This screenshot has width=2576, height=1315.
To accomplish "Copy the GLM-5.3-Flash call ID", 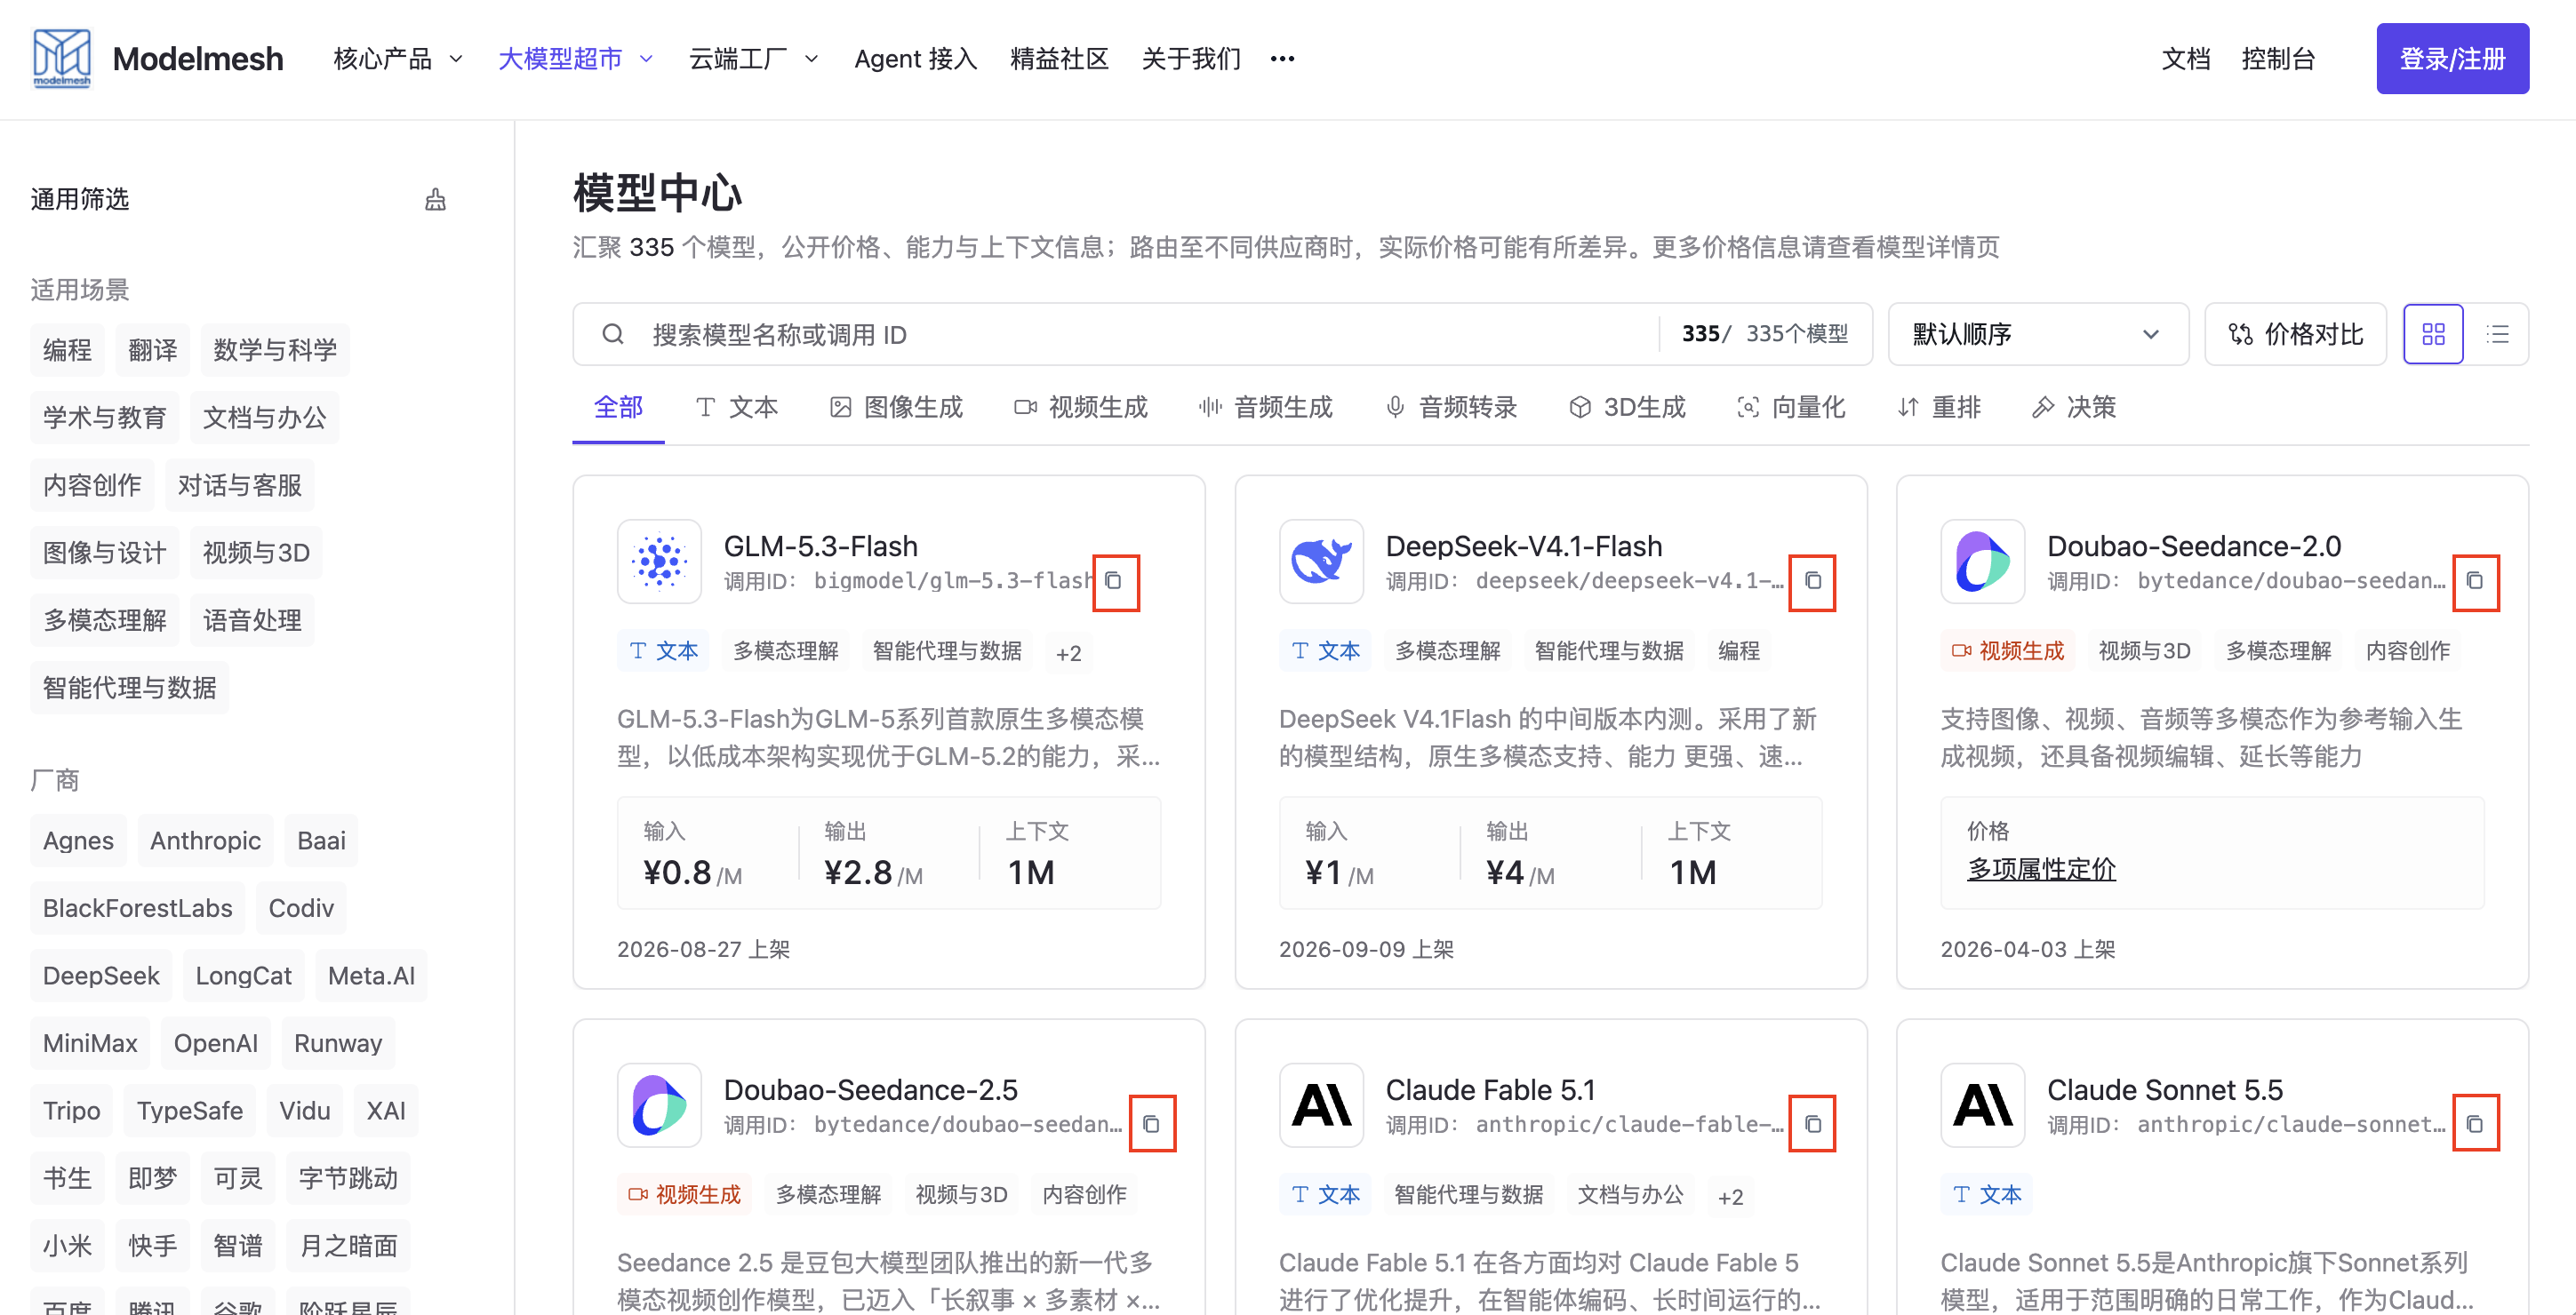I will tap(1114, 582).
